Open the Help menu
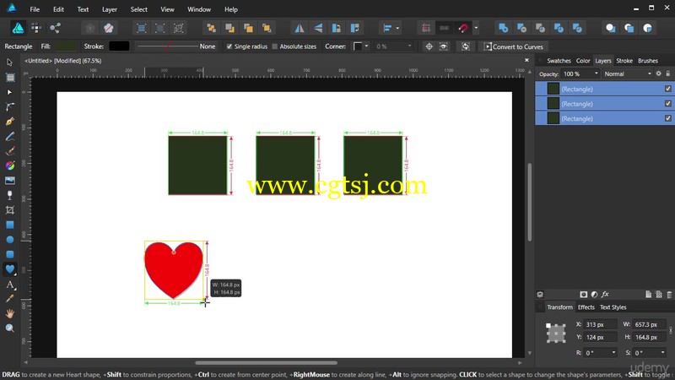The height and width of the screenshot is (380, 675). pyautogui.click(x=230, y=9)
